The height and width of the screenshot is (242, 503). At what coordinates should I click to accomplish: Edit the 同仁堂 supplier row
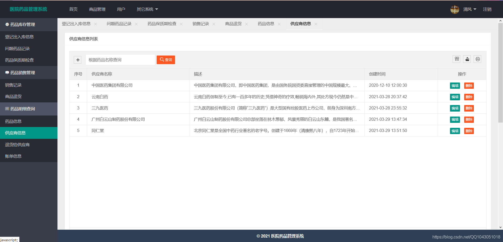click(x=455, y=131)
